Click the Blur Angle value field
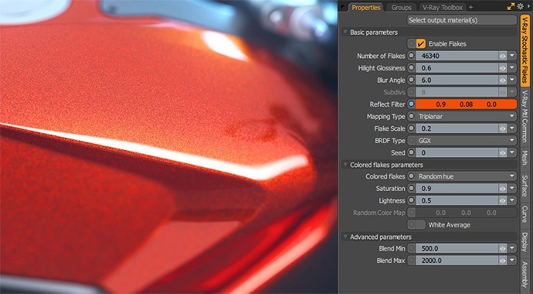533x294 pixels. point(457,80)
